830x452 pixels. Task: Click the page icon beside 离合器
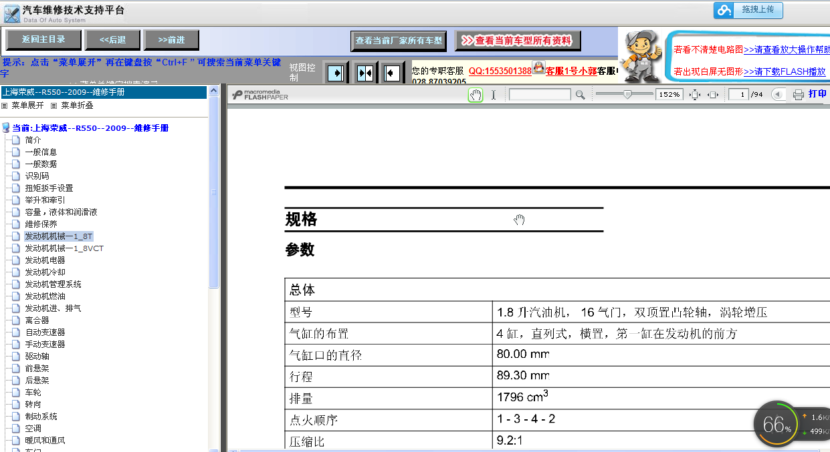[17, 320]
